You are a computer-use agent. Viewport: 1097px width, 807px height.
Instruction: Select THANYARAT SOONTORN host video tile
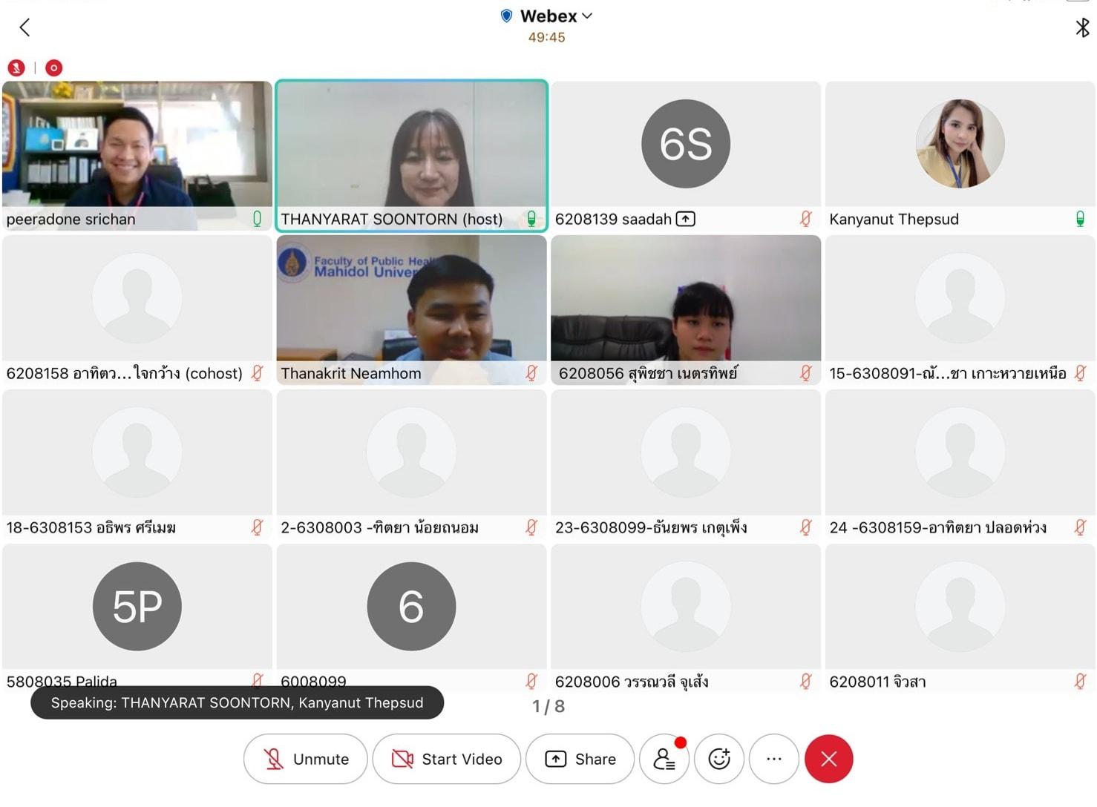(412, 156)
